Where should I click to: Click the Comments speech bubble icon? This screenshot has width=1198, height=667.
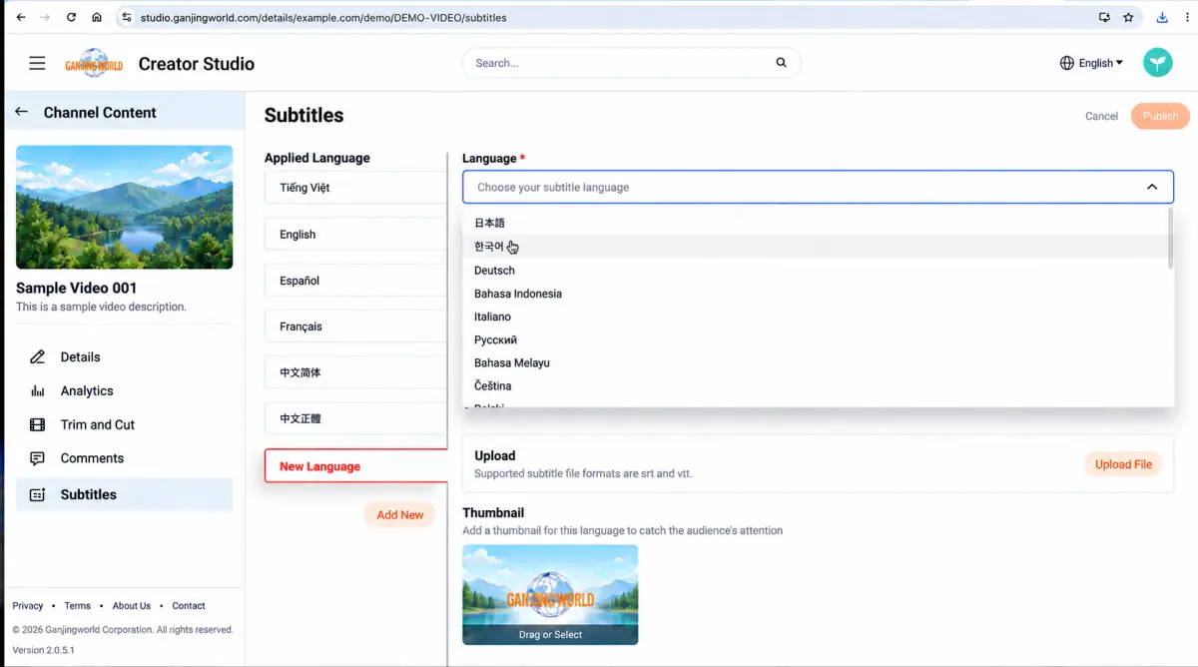tap(38, 458)
